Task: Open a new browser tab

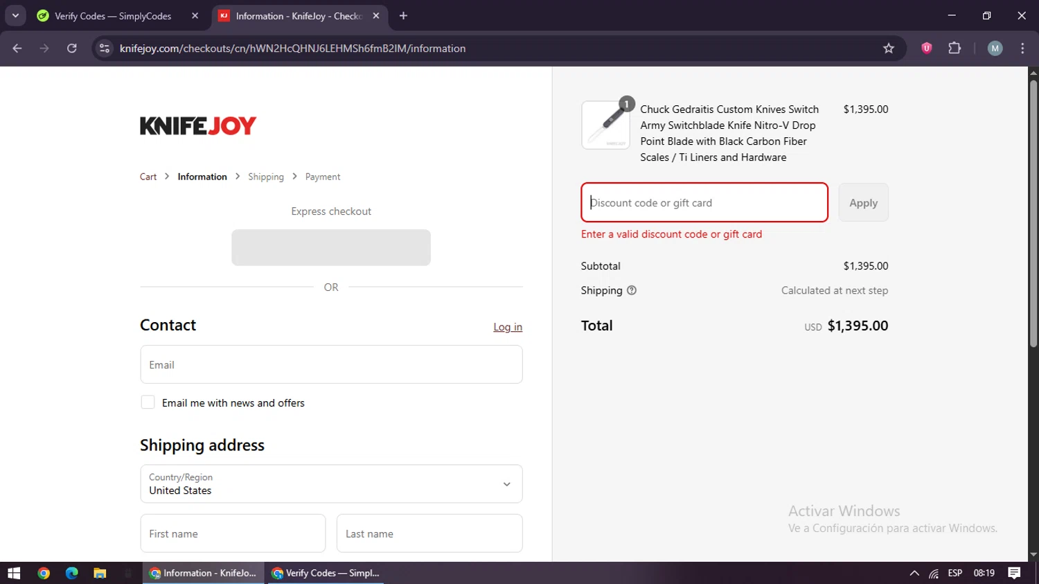Action: click(403, 16)
